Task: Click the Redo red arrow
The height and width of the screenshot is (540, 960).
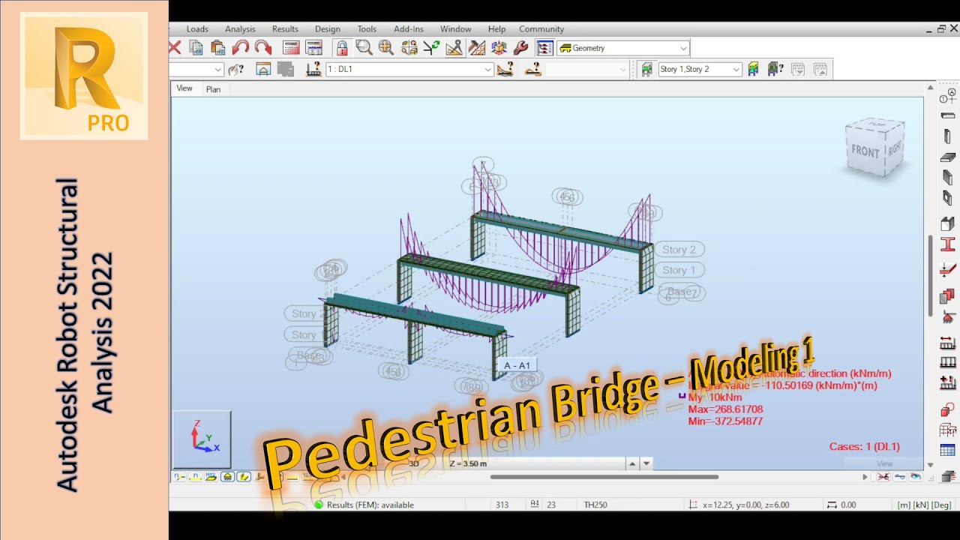Action: [262, 48]
